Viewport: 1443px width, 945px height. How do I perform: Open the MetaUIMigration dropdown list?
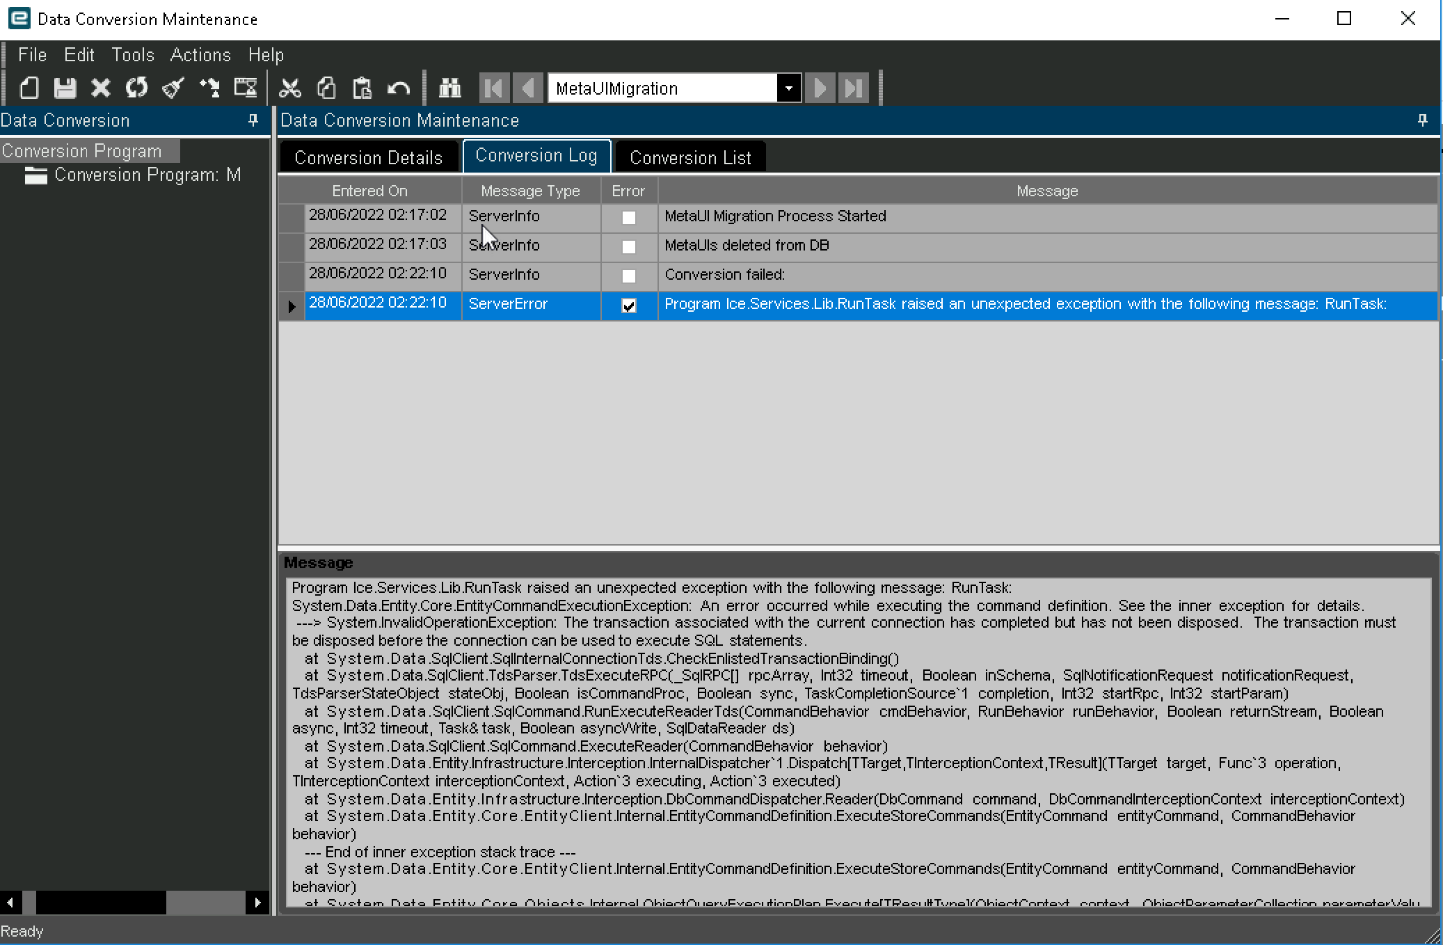click(788, 88)
